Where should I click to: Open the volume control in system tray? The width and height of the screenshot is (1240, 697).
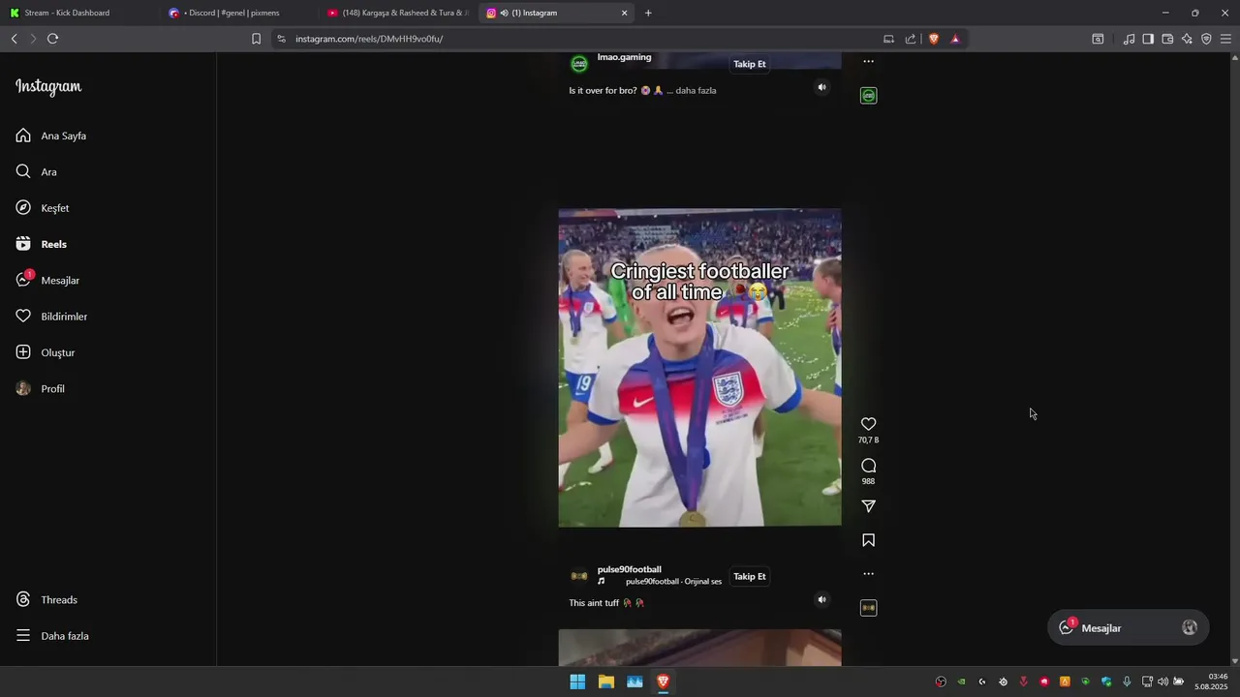point(1162,682)
